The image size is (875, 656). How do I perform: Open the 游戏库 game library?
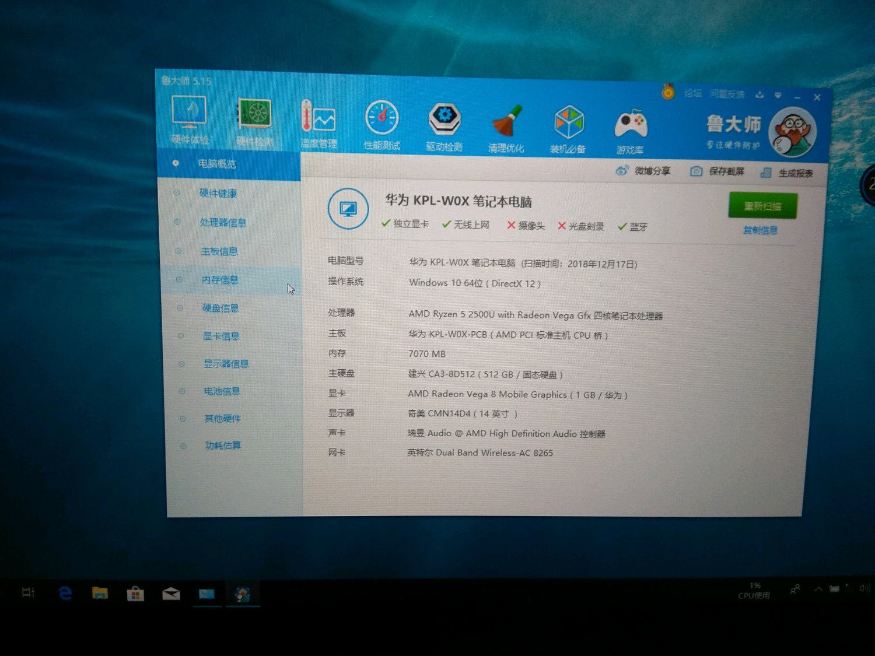[631, 131]
